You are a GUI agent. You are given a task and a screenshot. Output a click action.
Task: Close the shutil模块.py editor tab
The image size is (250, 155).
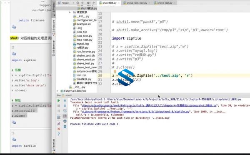(119, 3)
